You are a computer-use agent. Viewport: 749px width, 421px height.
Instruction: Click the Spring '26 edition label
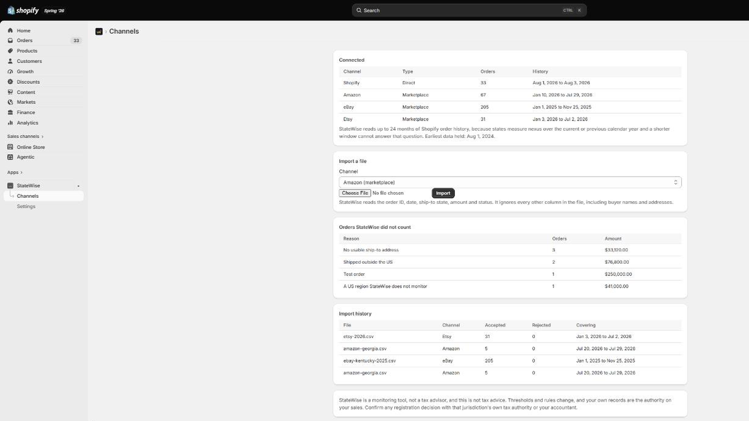[x=54, y=11]
